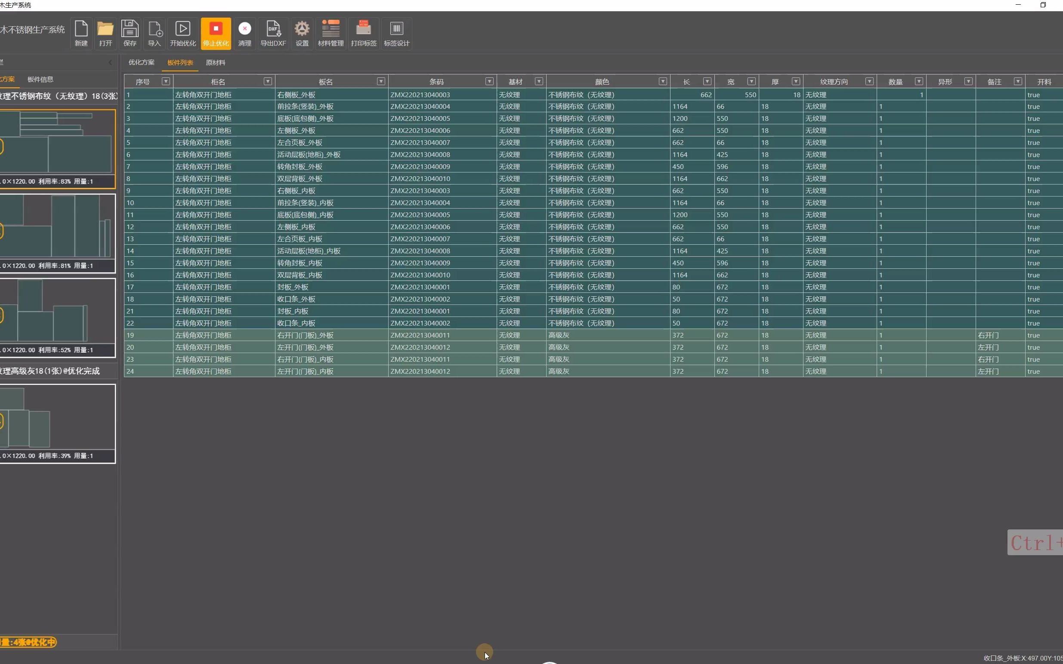This screenshot has height=664, width=1063.
Task: Select the 板件列表 tab
Action: coord(180,62)
